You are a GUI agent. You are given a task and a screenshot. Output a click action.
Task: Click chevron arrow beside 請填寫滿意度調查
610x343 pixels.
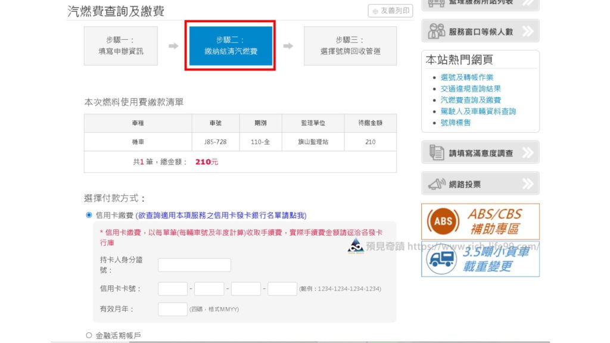point(528,152)
